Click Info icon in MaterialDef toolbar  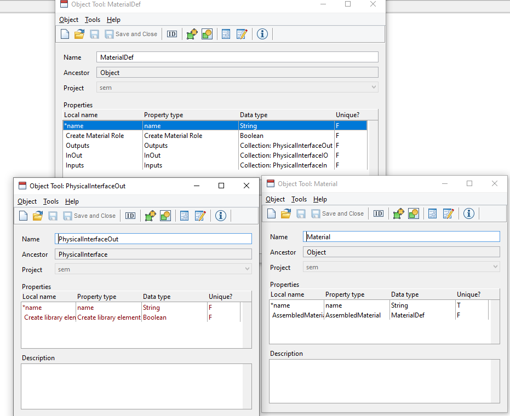[x=262, y=34]
